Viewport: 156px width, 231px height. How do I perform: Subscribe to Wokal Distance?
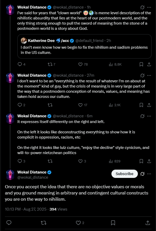click(124, 174)
